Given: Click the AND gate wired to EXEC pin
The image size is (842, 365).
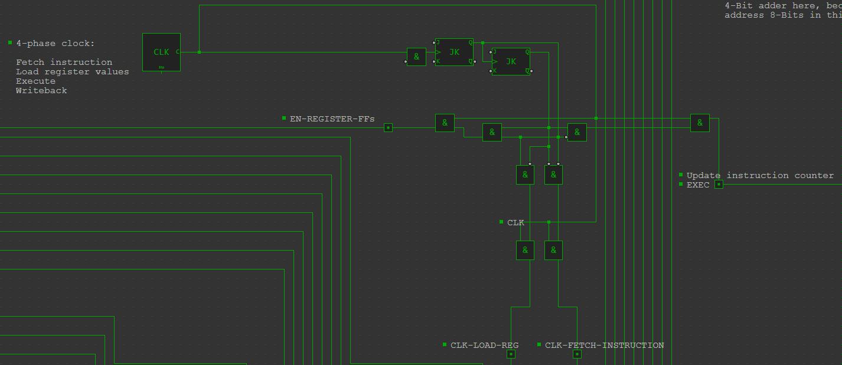Looking at the screenshot, I should click(700, 123).
